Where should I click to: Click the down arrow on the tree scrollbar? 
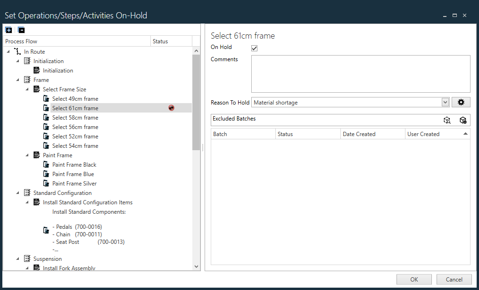pyautogui.click(x=196, y=266)
